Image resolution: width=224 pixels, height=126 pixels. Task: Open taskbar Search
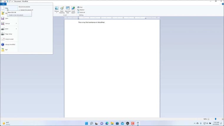[92, 123]
